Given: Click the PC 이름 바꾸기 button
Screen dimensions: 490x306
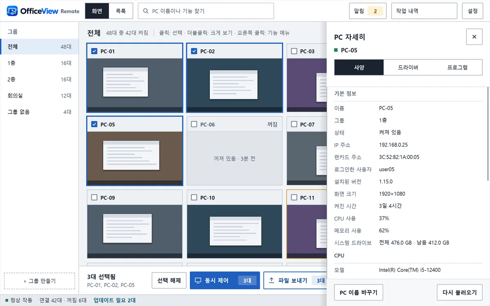Looking at the screenshot, I should click(359, 292).
